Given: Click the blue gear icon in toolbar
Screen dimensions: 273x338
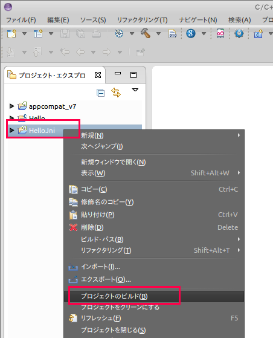Looking at the screenshot, I should [x=239, y=33].
